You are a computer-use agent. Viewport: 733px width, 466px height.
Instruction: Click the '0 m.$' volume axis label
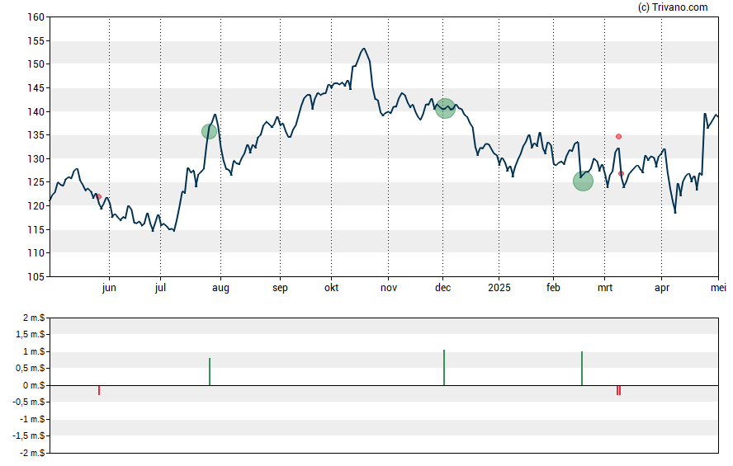coord(34,385)
